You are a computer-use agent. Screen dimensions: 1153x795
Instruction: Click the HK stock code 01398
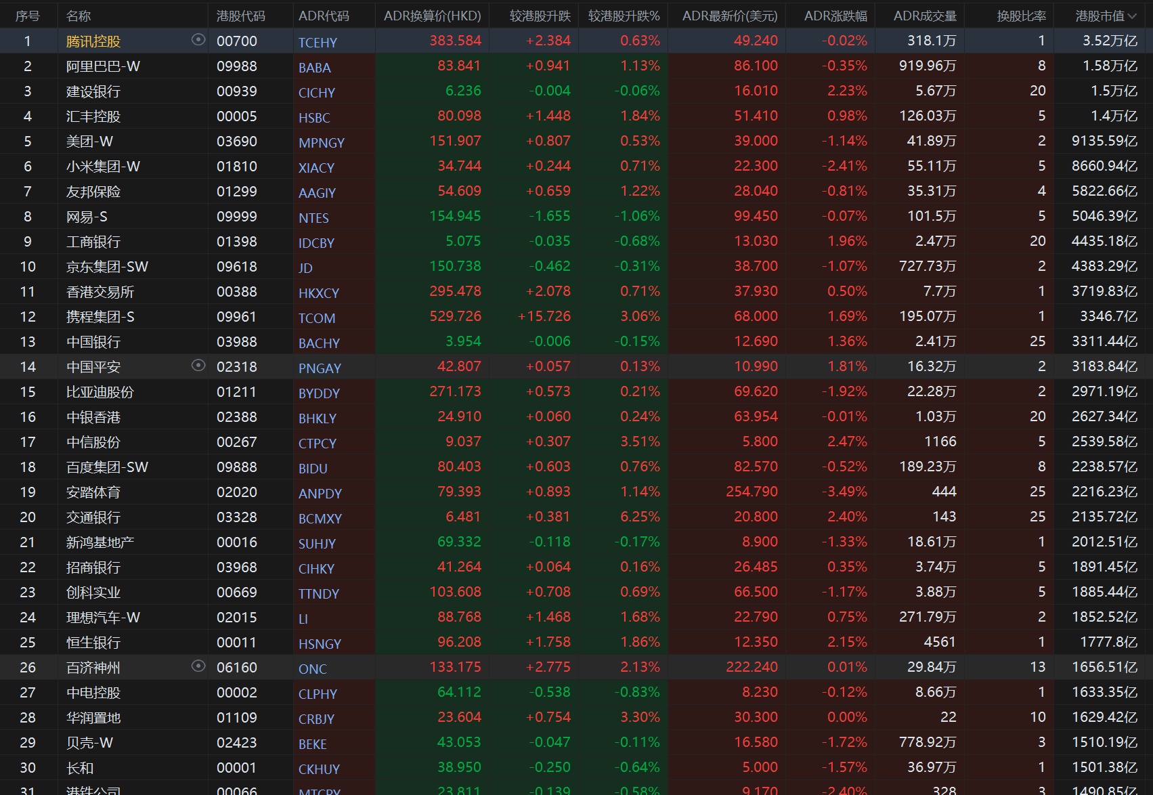click(x=237, y=242)
